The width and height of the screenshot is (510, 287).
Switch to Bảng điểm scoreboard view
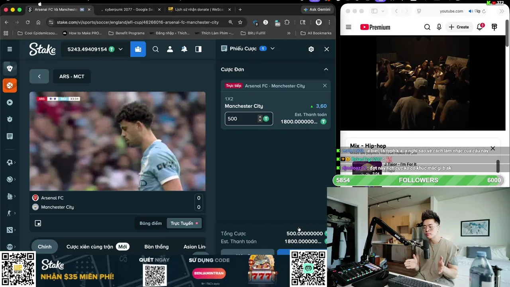(x=151, y=223)
